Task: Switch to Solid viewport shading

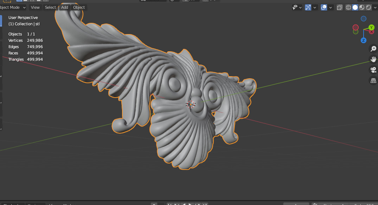Action: click(355, 7)
